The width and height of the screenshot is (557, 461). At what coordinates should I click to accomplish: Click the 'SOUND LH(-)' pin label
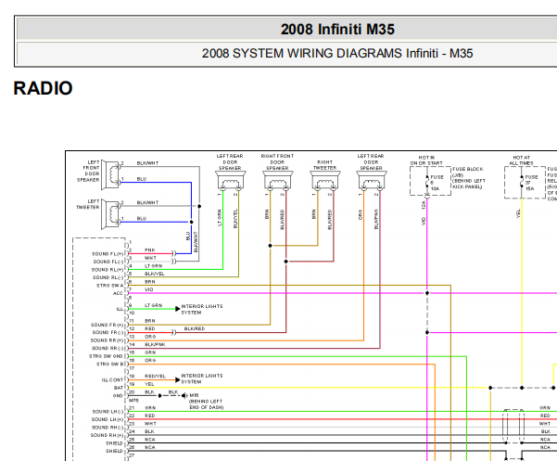108,412
